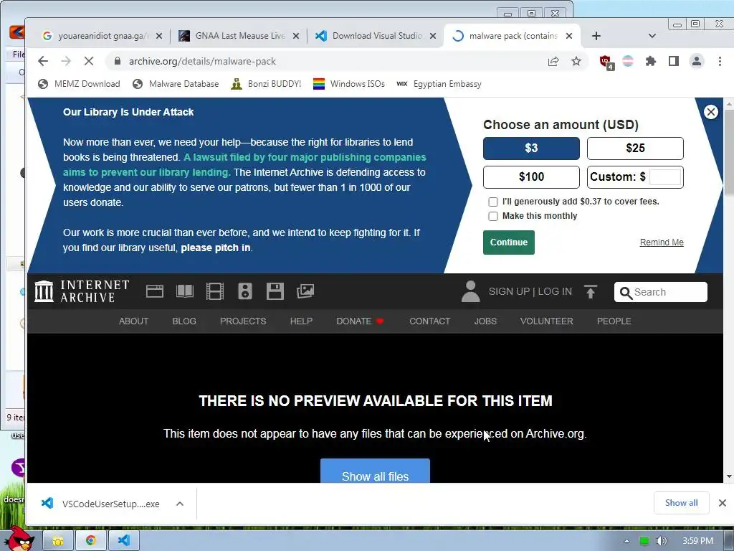Expand the tab search chevron
The width and height of the screenshot is (734, 551).
pos(652,36)
